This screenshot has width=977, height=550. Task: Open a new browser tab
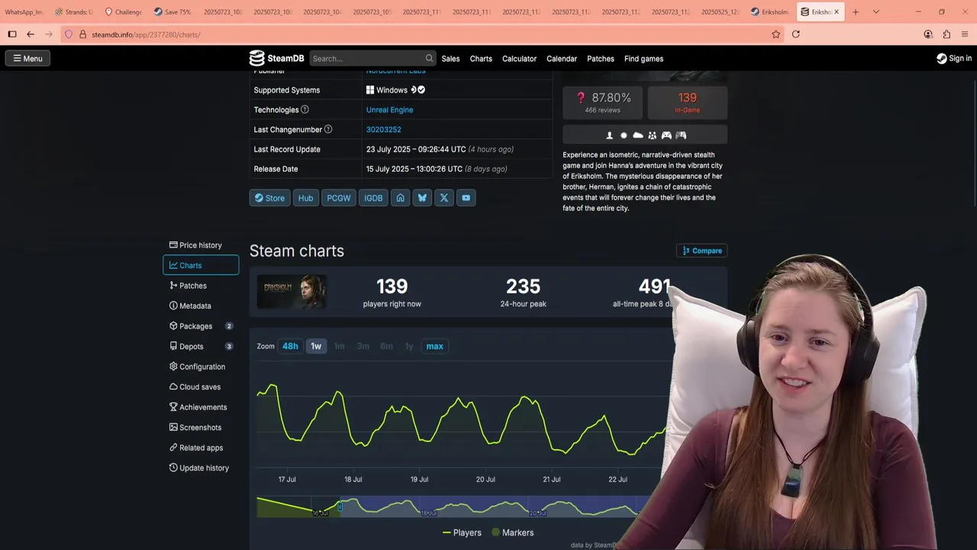coord(856,12)
